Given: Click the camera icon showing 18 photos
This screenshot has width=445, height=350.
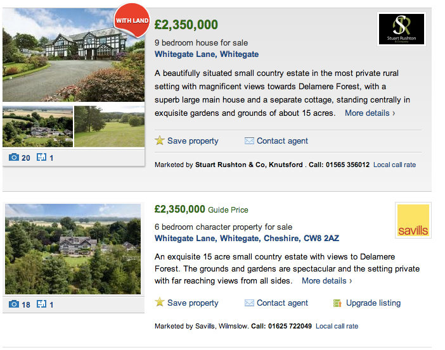Looking at the screenshot, I should [14, 304].
